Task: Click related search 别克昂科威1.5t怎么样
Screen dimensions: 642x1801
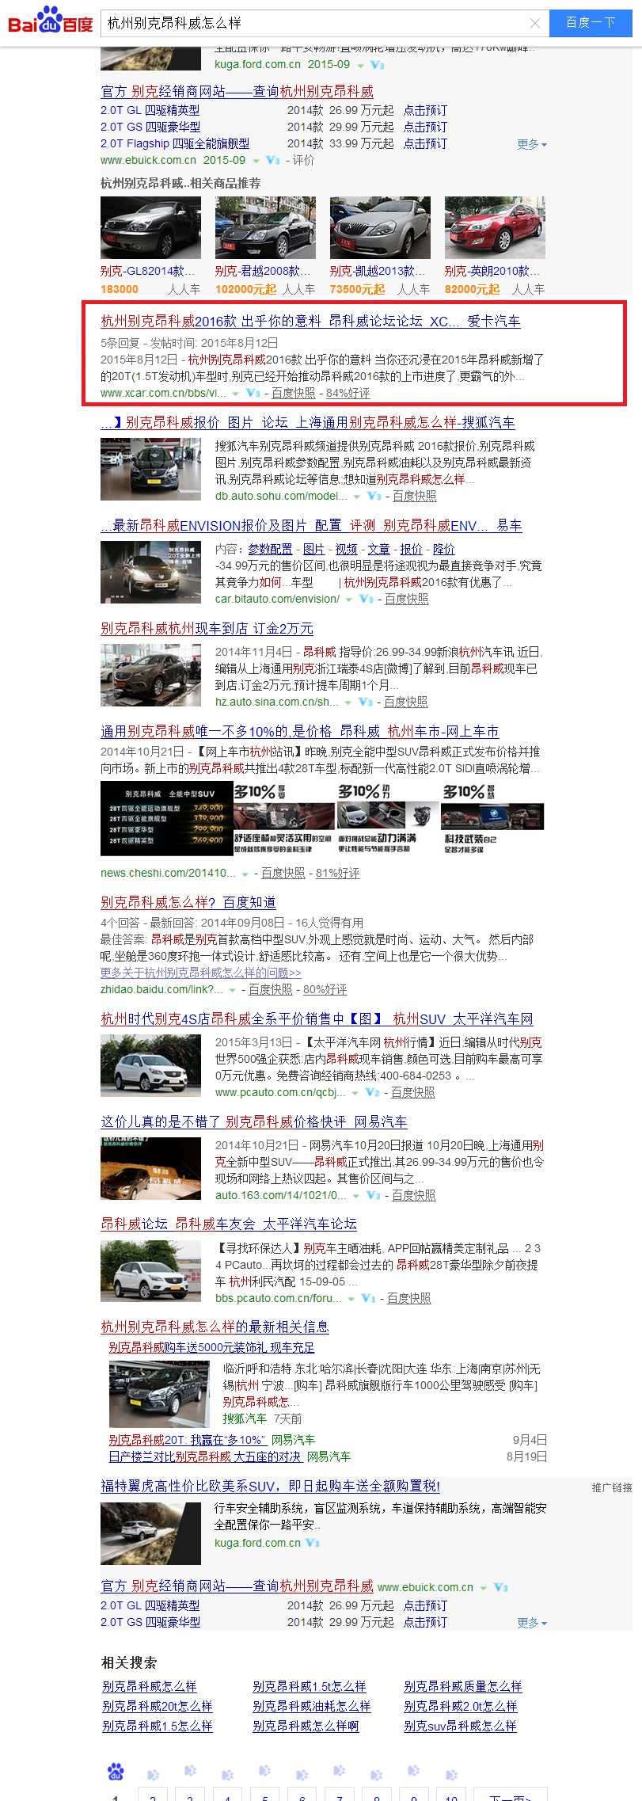Action: [310, 1686]
